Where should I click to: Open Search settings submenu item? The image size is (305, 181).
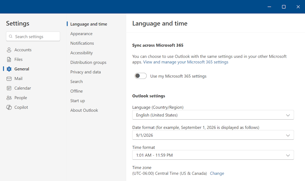pyautogui.click(x=77, y=81)
